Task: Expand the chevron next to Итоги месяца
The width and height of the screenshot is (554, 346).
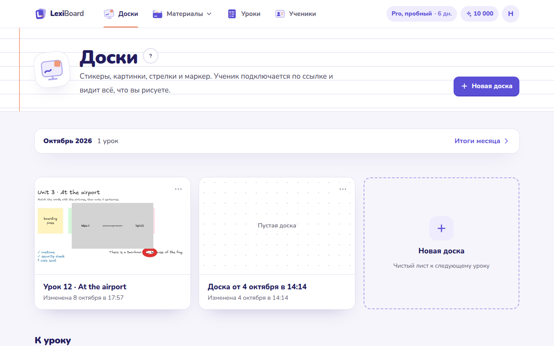Action: click(506, 141)
